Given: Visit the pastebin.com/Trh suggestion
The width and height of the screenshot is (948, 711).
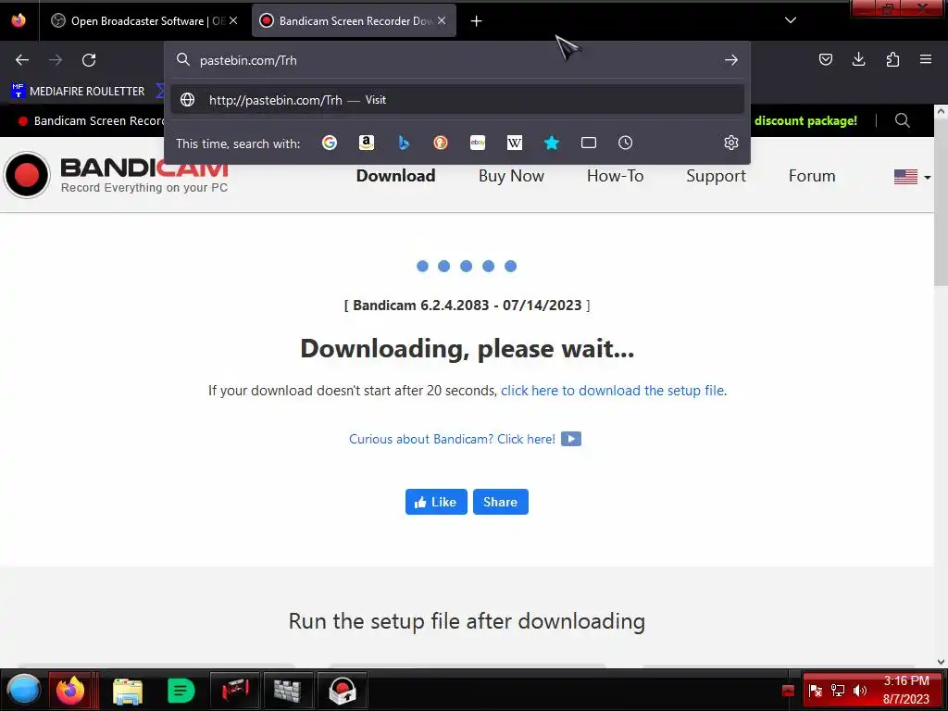Looking at the screenshot, I should pos(457,100).
